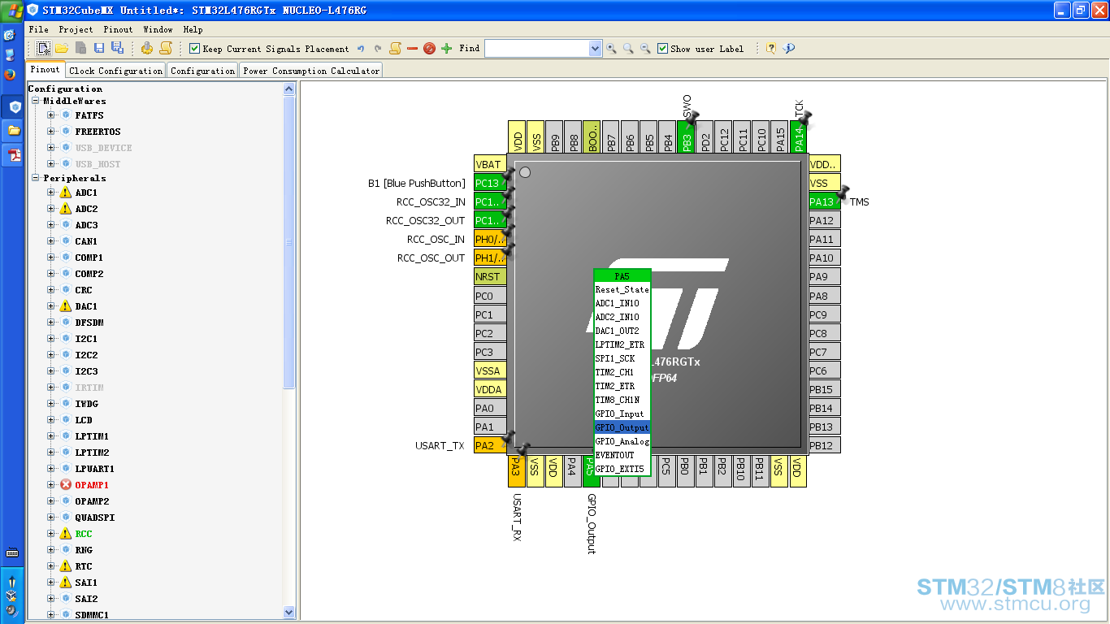Expand the CAN1 tree node
1110x624 pixels.
[x=51, y=241]
